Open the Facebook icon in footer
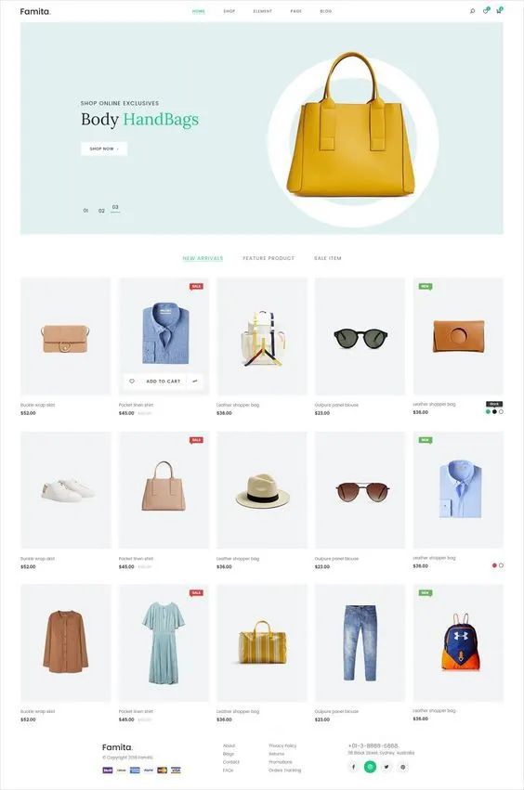Viewport: 524px width, 790px height. (x=354, y=767)
